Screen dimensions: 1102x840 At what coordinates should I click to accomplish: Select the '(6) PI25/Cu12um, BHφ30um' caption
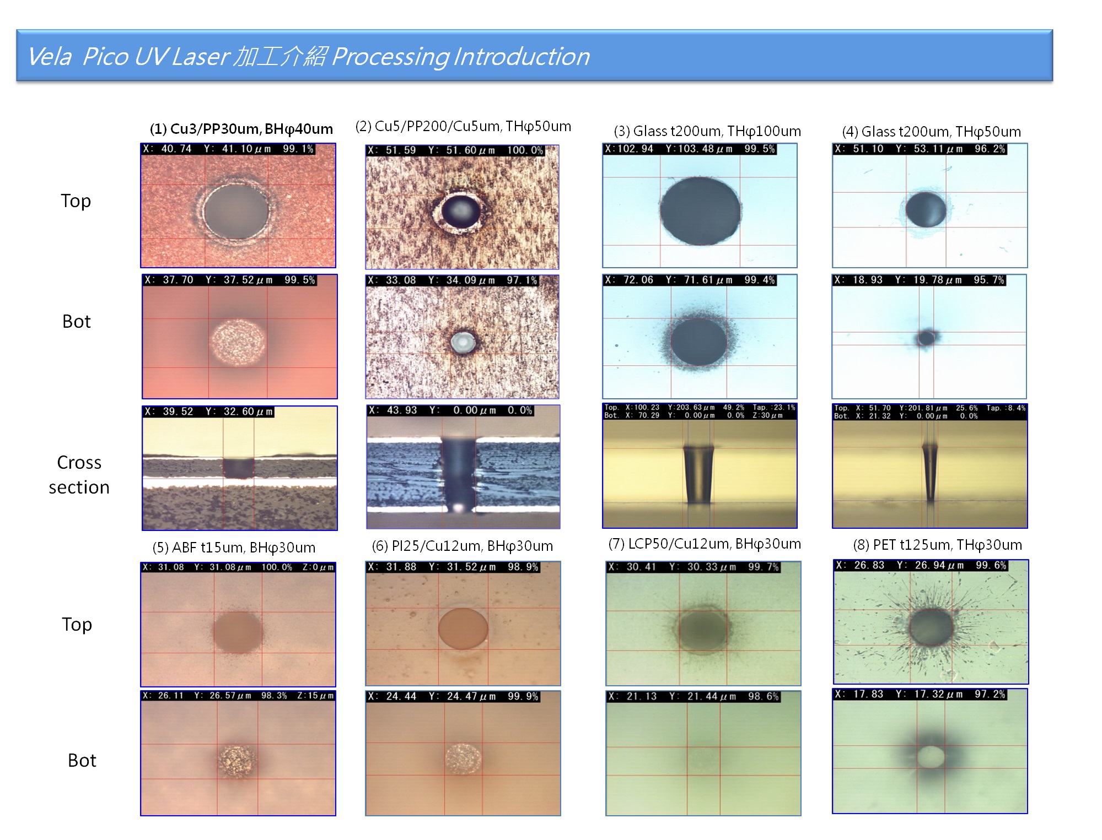[462, 546]
